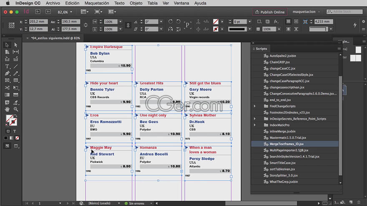Toggle constrain width and height link
367x206 pixels.
(85, 25)
